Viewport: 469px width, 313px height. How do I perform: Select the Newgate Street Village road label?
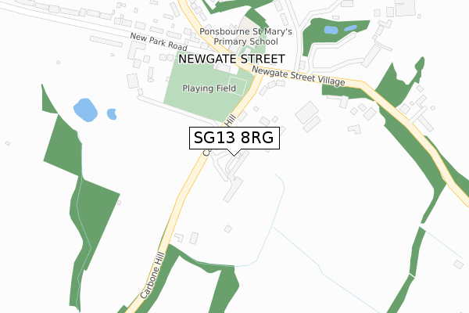pos(299,76)
